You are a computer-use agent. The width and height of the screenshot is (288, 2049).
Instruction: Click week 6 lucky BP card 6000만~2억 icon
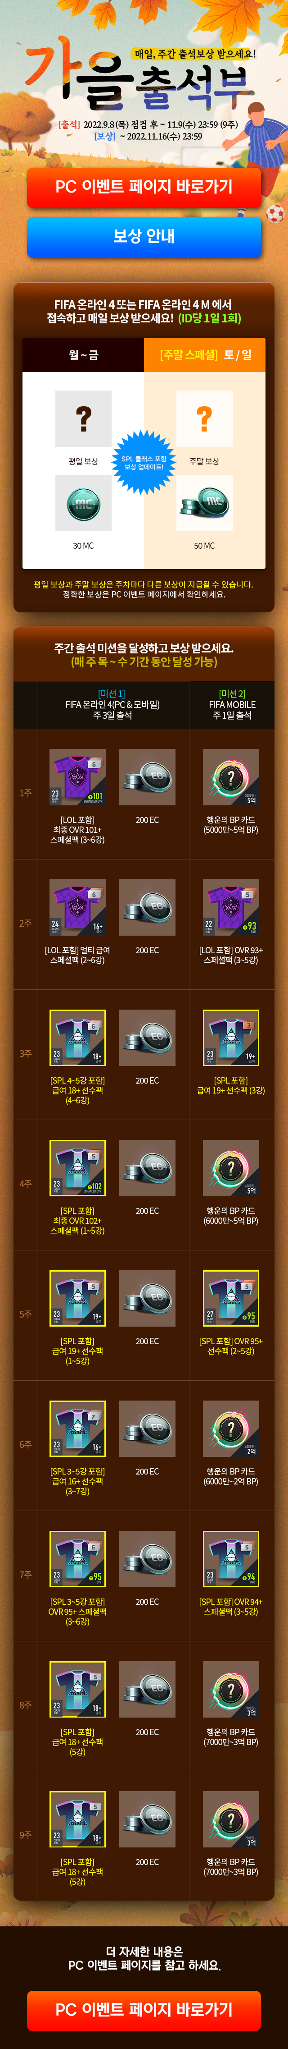click(231, 1429)
